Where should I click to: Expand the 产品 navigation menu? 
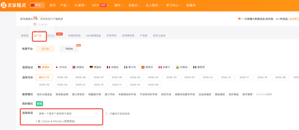65,5
